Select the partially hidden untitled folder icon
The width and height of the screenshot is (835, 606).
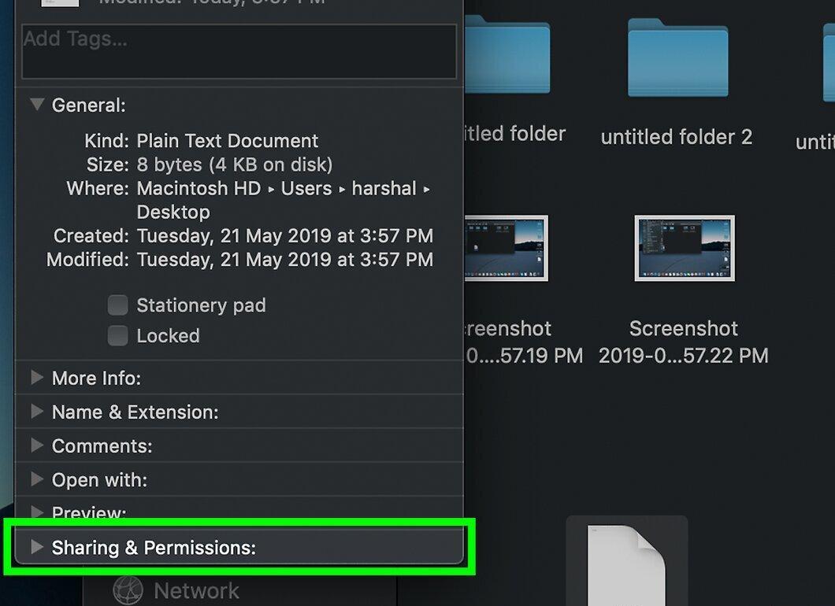507,54
